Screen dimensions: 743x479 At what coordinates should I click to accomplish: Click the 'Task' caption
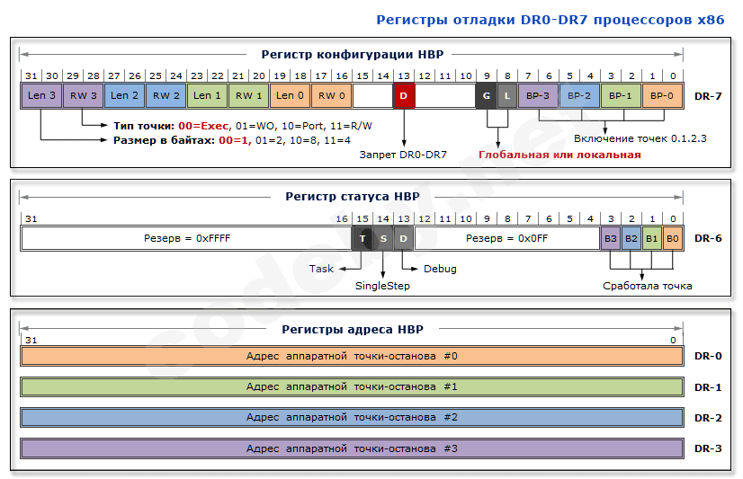(x=321, y=269)
